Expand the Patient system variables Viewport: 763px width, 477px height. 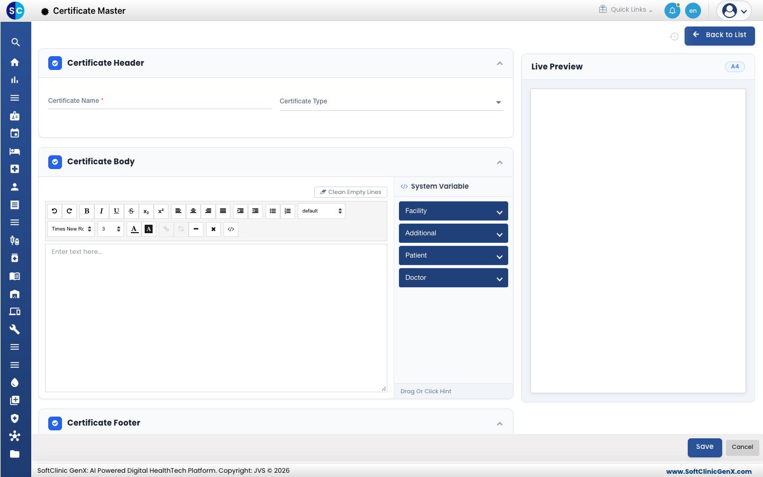pyautogui.click(x=454, y=255)
